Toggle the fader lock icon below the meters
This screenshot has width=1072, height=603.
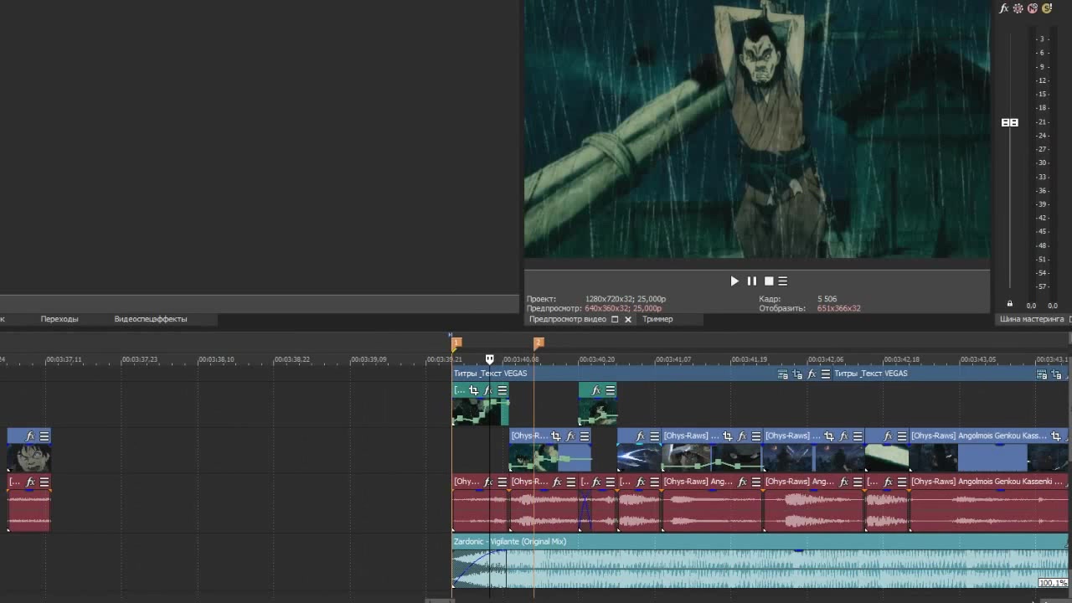tap(1009, 304)
